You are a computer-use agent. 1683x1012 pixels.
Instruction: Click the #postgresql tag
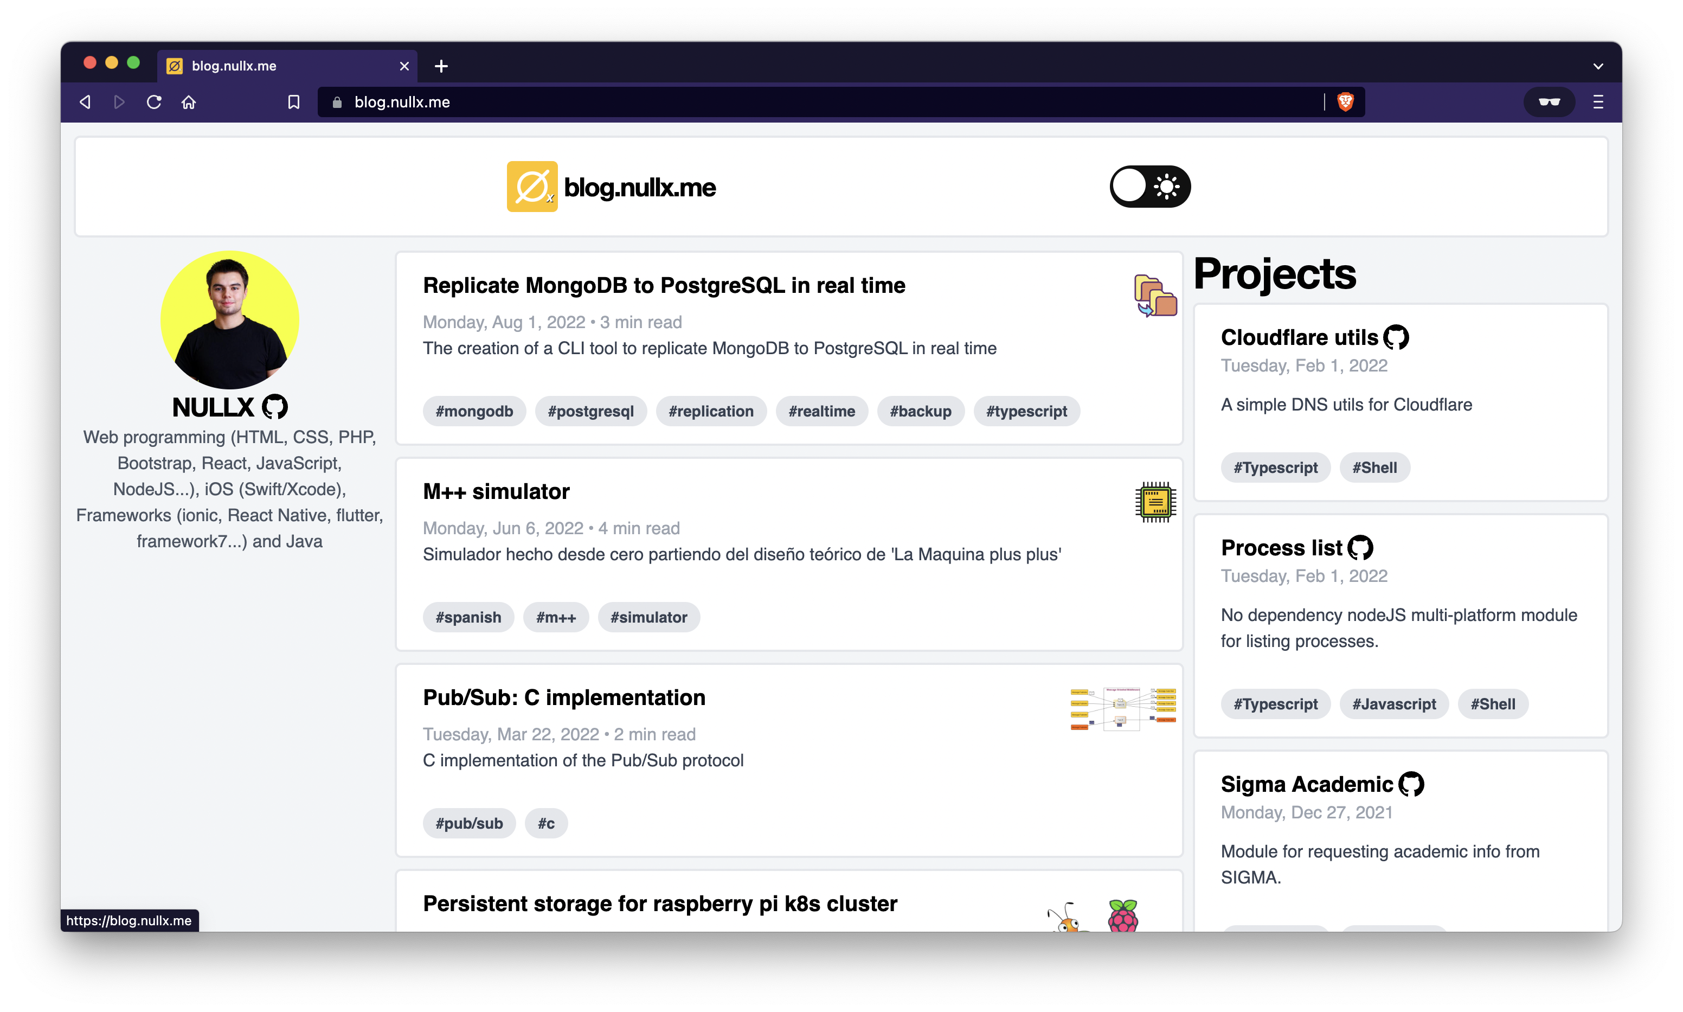[x=590, y=411]
